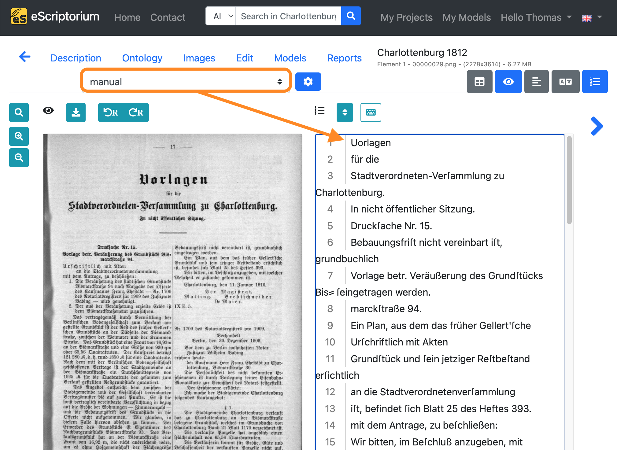Screen dimensions: 617x450
Task: Rotate image counter-clockwise
Action: (111, 112)
